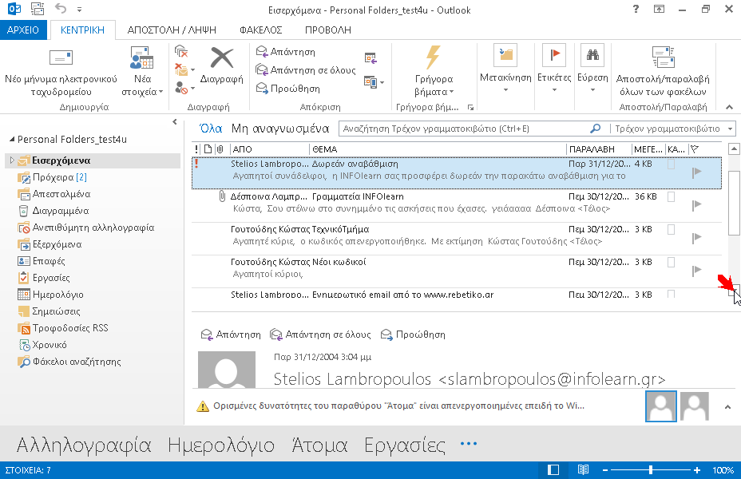The image size is (741, 479).
Task: Click the meeting reply icon in ribbon
Action: pos(371,58)
